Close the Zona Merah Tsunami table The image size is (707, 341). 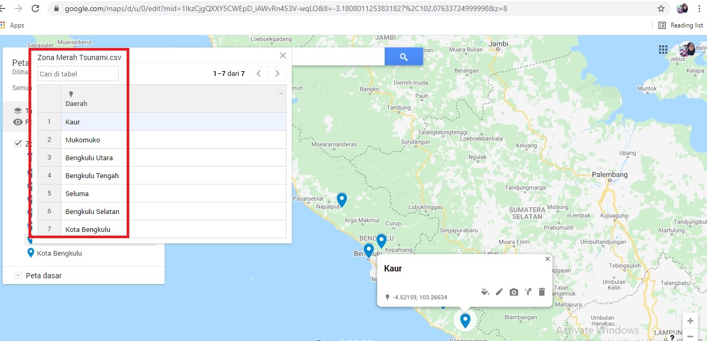click(283, 55)
